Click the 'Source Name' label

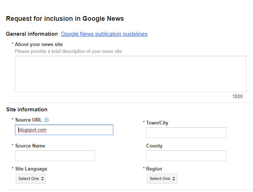(30, 146)
